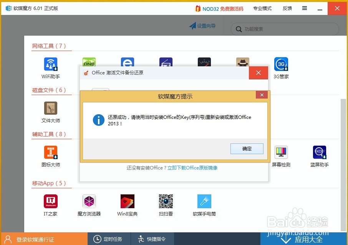
Task: Open 扫扫看 QR code icon
Action: click(166, 201)
